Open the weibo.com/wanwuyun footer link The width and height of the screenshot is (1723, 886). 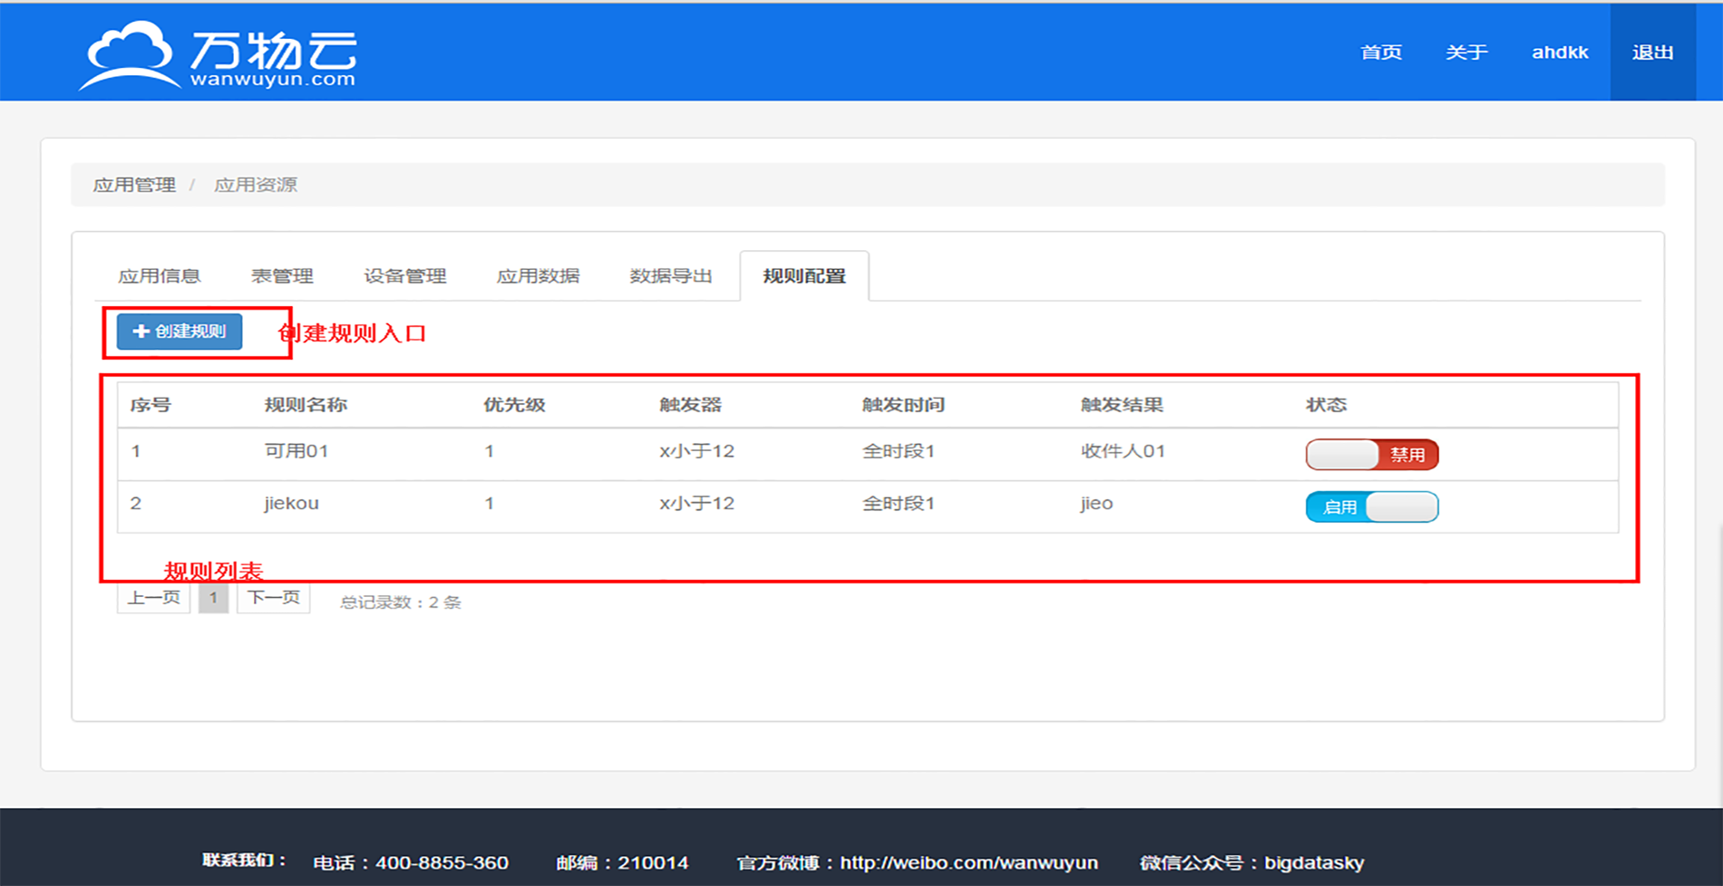tap(969, 862)
